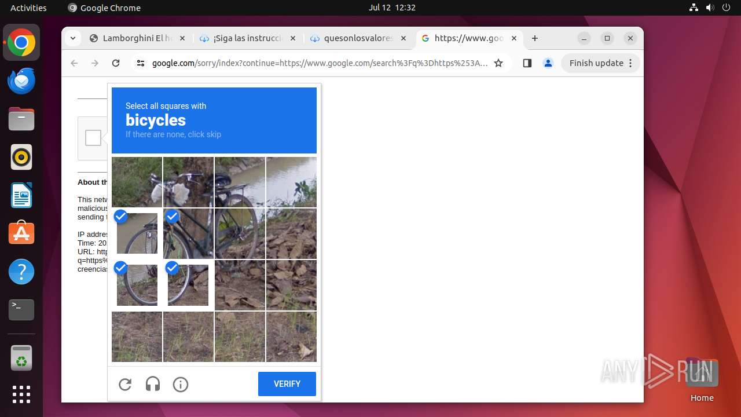Close the Lamborghini tab
The width and height of the screenshot is (741, 417).
coord(182,38)
